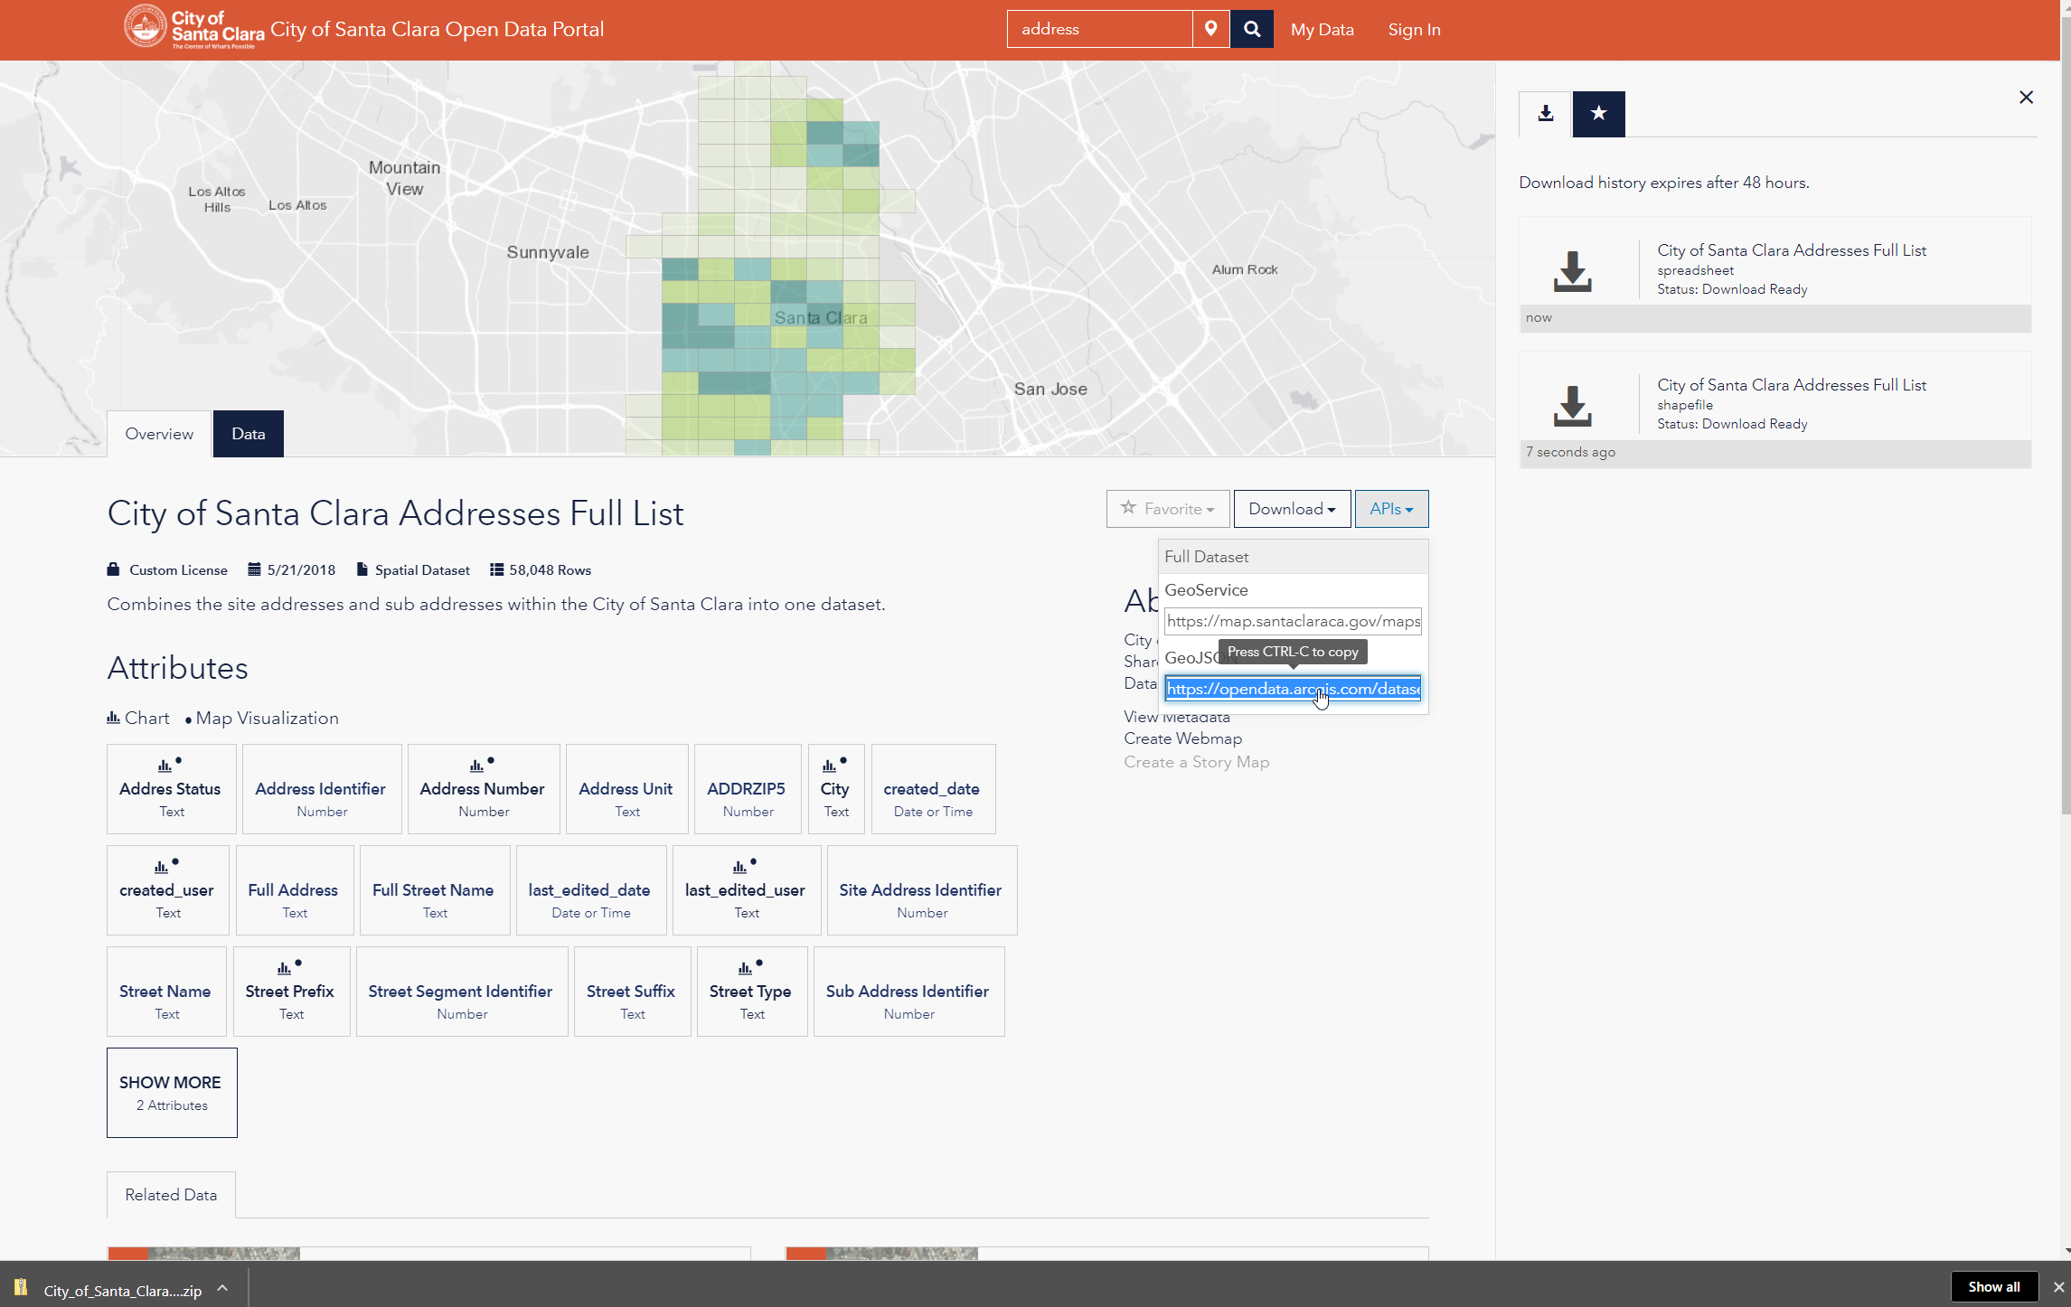The image size is (2071, 1307).
Task: Open the Download dropdown
Action: (1292, 509)
